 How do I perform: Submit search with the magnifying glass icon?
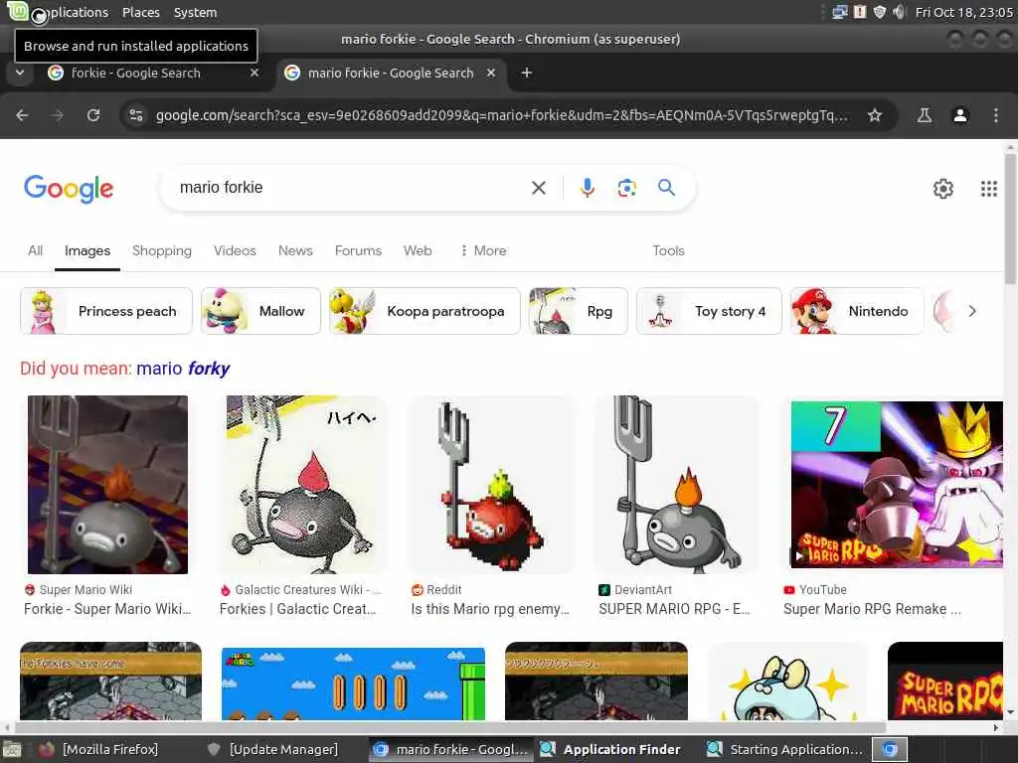[x=666, y=188]
